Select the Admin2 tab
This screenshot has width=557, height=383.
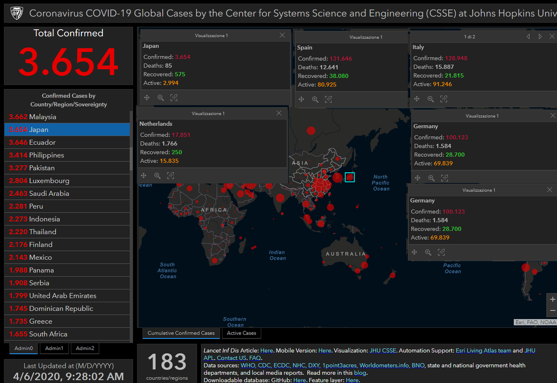(85, 348)
